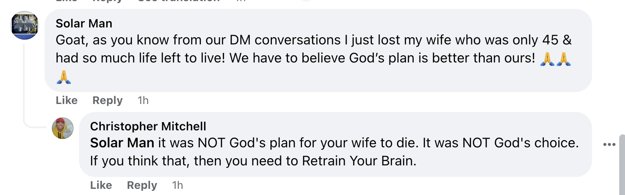Open Solar Man's profile picture
625x195 pixels.
click(x=25, y=25)
